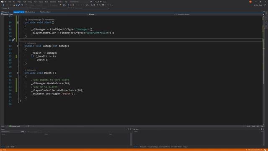Close the Autos panel
This screenshot has height=151, width=268.
[x=131, y=129]
